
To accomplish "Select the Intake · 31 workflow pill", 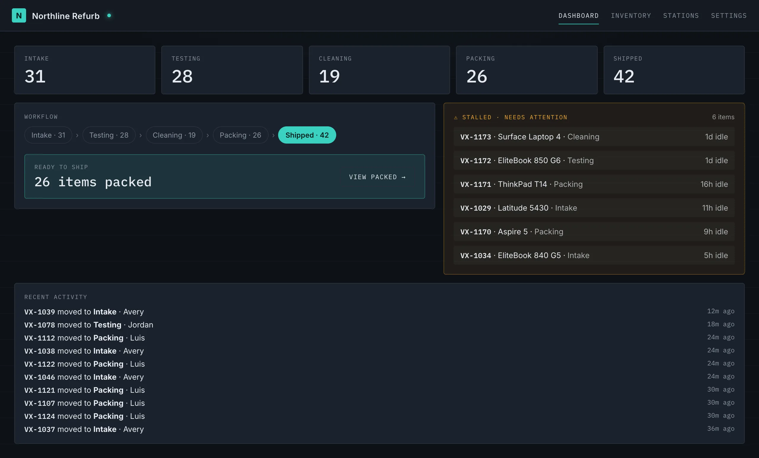I will (x=48, y=135).
